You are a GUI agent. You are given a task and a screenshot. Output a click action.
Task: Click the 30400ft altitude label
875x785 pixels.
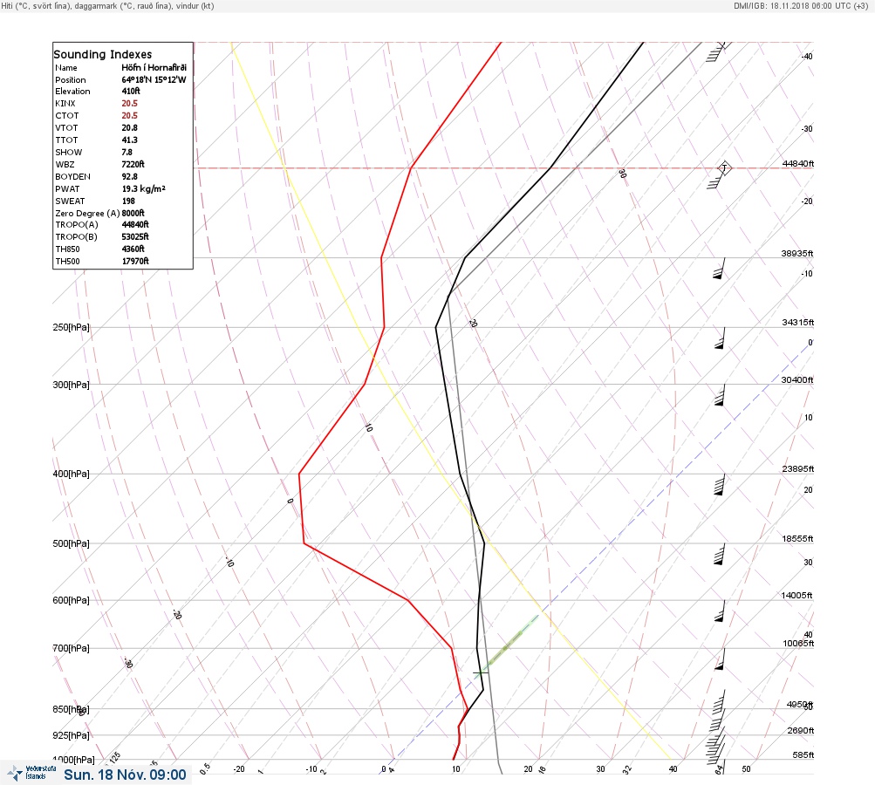tap(796, 380)
